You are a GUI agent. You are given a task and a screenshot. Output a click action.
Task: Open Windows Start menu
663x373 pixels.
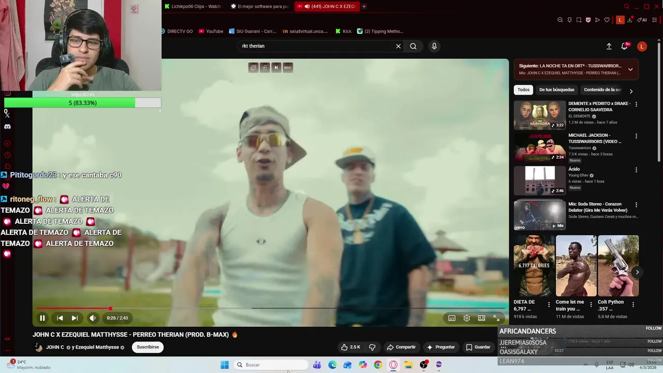point(224,365)
